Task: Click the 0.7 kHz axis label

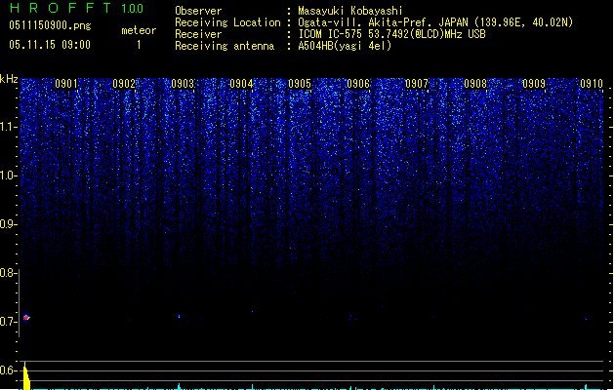Action: click(8, 322)
